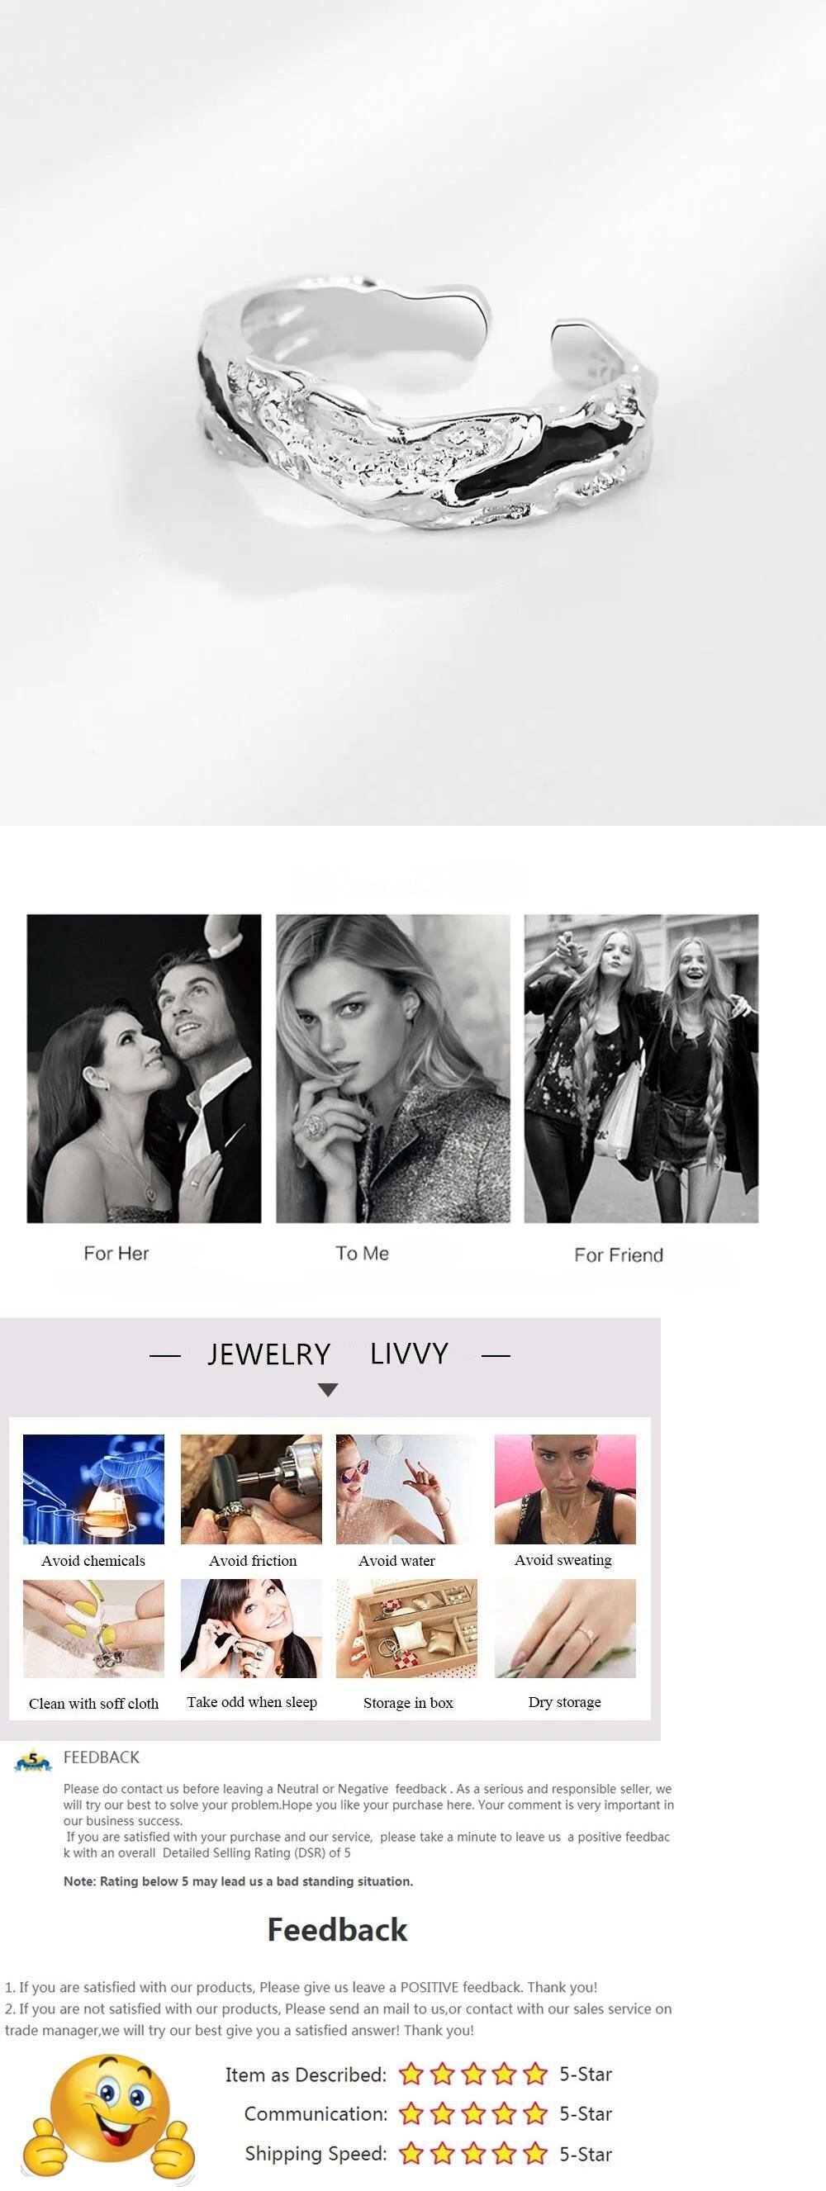Select the Avoid sweating image
This screenshot has width=826, height=2191.
pyautogui.click(x=565, y=1488)
